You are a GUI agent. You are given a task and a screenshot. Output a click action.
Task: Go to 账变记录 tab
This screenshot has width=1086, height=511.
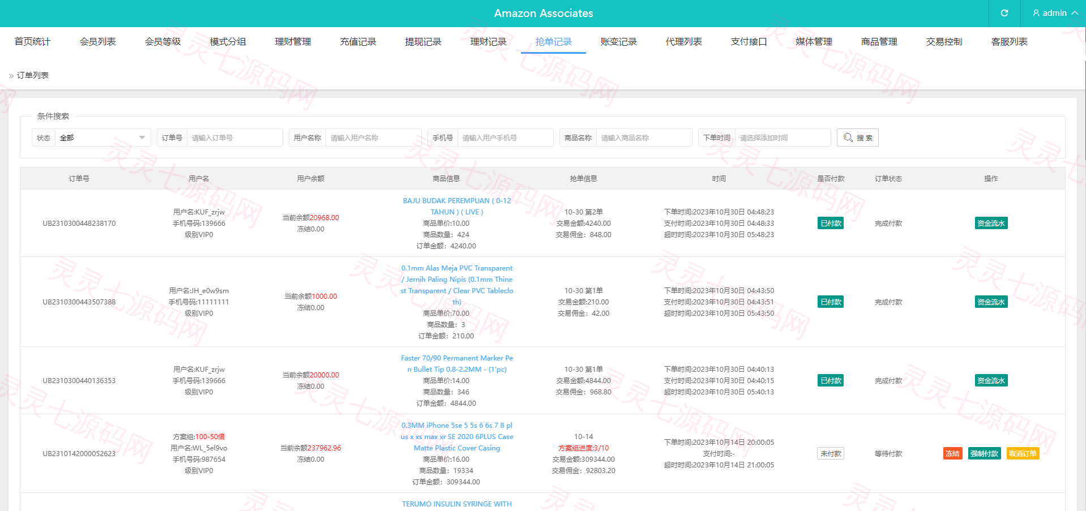point(618,41)
